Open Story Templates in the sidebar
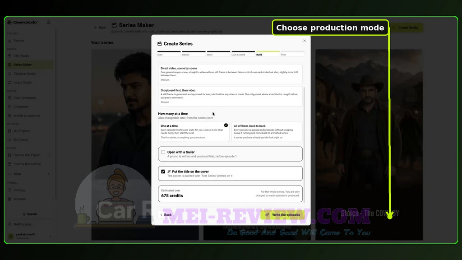The height and width of the screenshot is (260, 462). coord(29,98)
